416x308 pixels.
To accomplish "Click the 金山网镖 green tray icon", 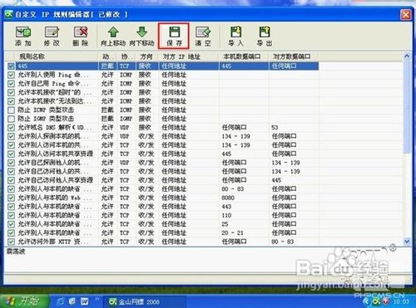I will [x=377, y=301].
